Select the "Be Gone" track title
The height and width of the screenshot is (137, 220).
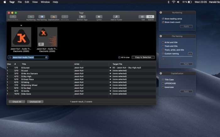(27, 94)
